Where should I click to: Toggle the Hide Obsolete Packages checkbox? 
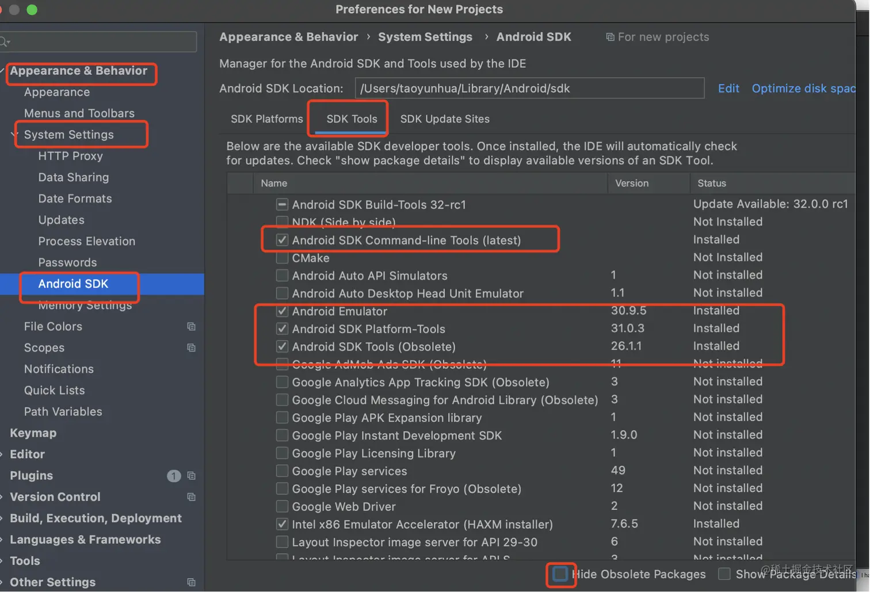point(560,574)
